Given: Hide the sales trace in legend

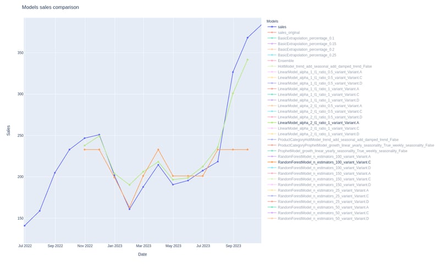Looking at the screenshot, I should coord(282,27).
